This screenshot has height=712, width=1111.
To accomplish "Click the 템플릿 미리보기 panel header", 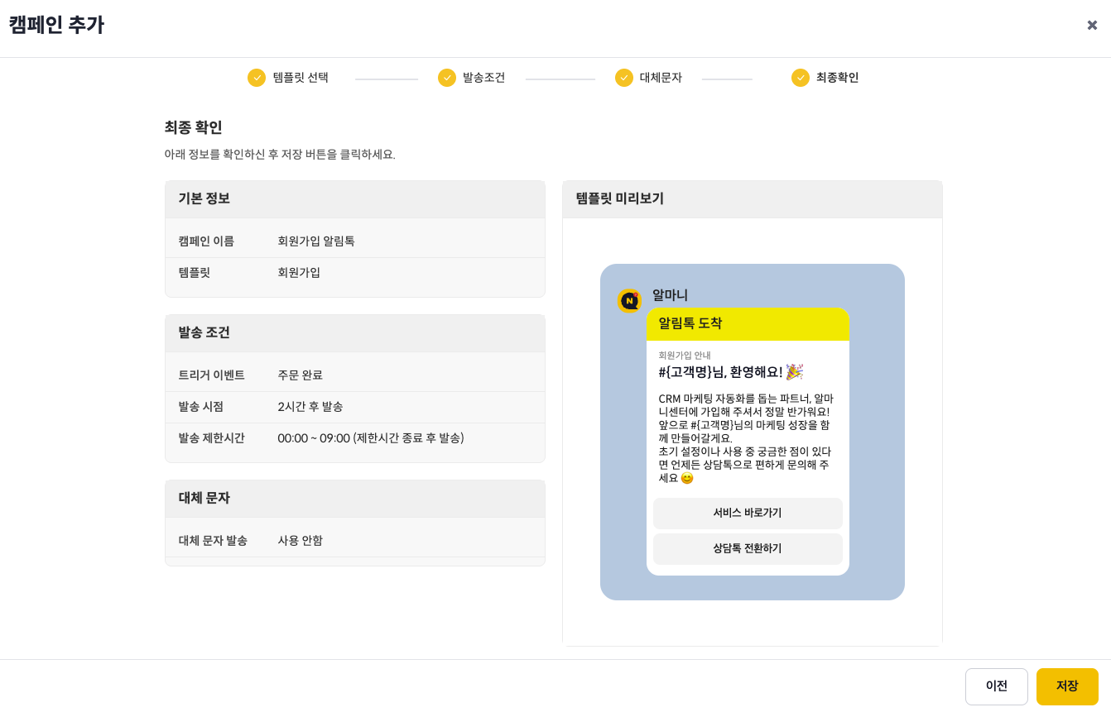I will pos(753,199).
